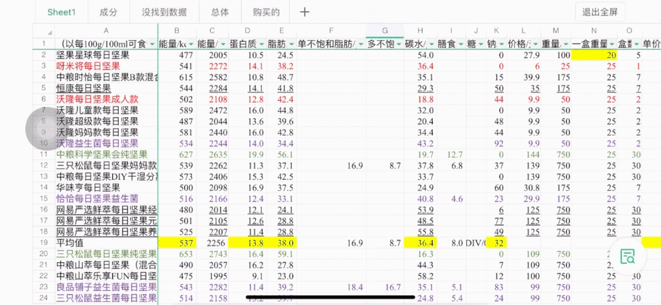This screenshot has height=305, width=661.
Task: Open the 购买的 sheet tab
Action: (266, 12)
